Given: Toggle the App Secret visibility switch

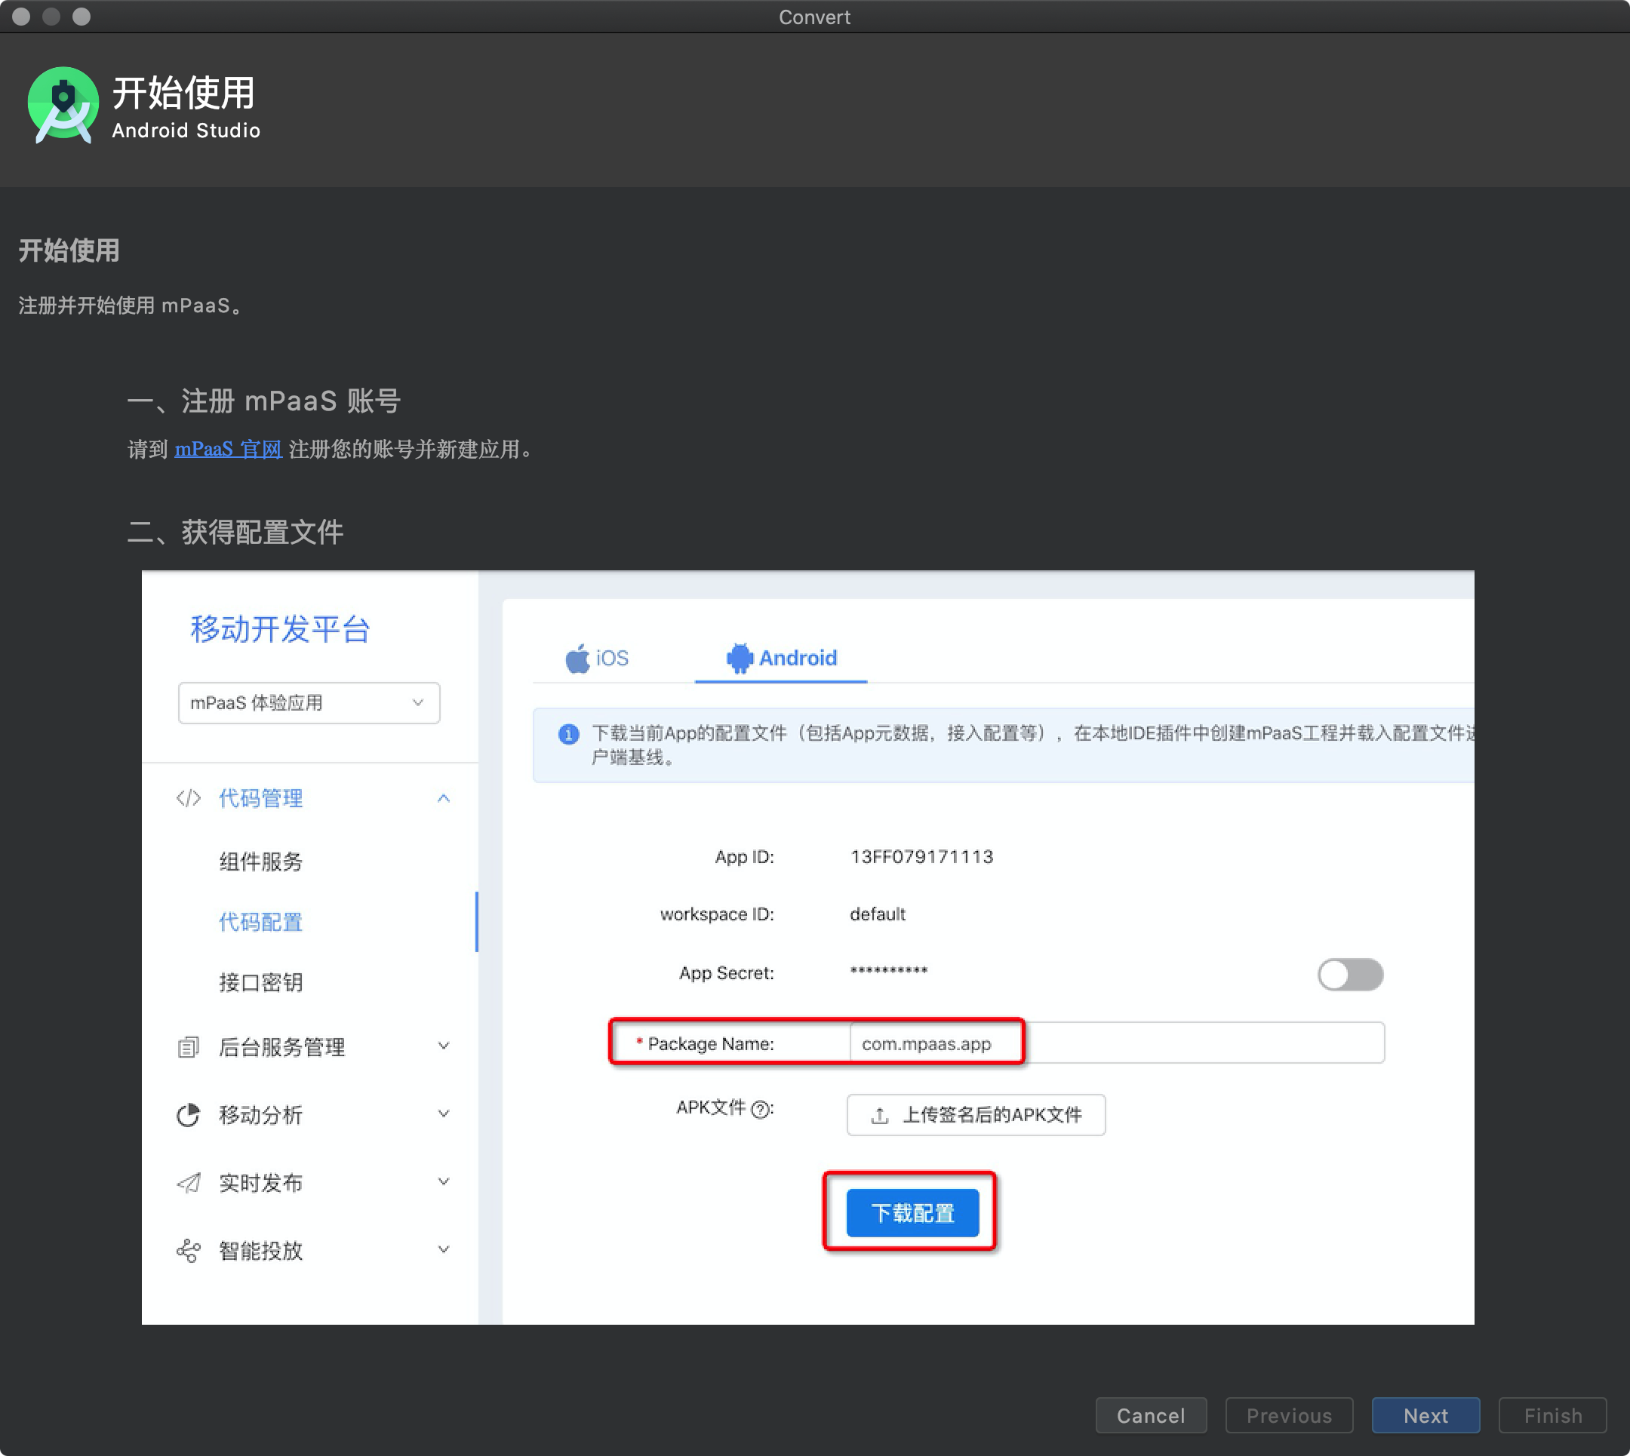Looking at the screenshot, I should click(1350, 975).
